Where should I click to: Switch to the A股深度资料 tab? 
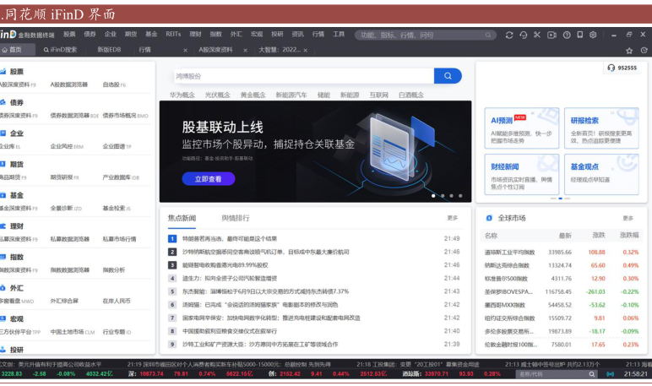click(215, 50)
